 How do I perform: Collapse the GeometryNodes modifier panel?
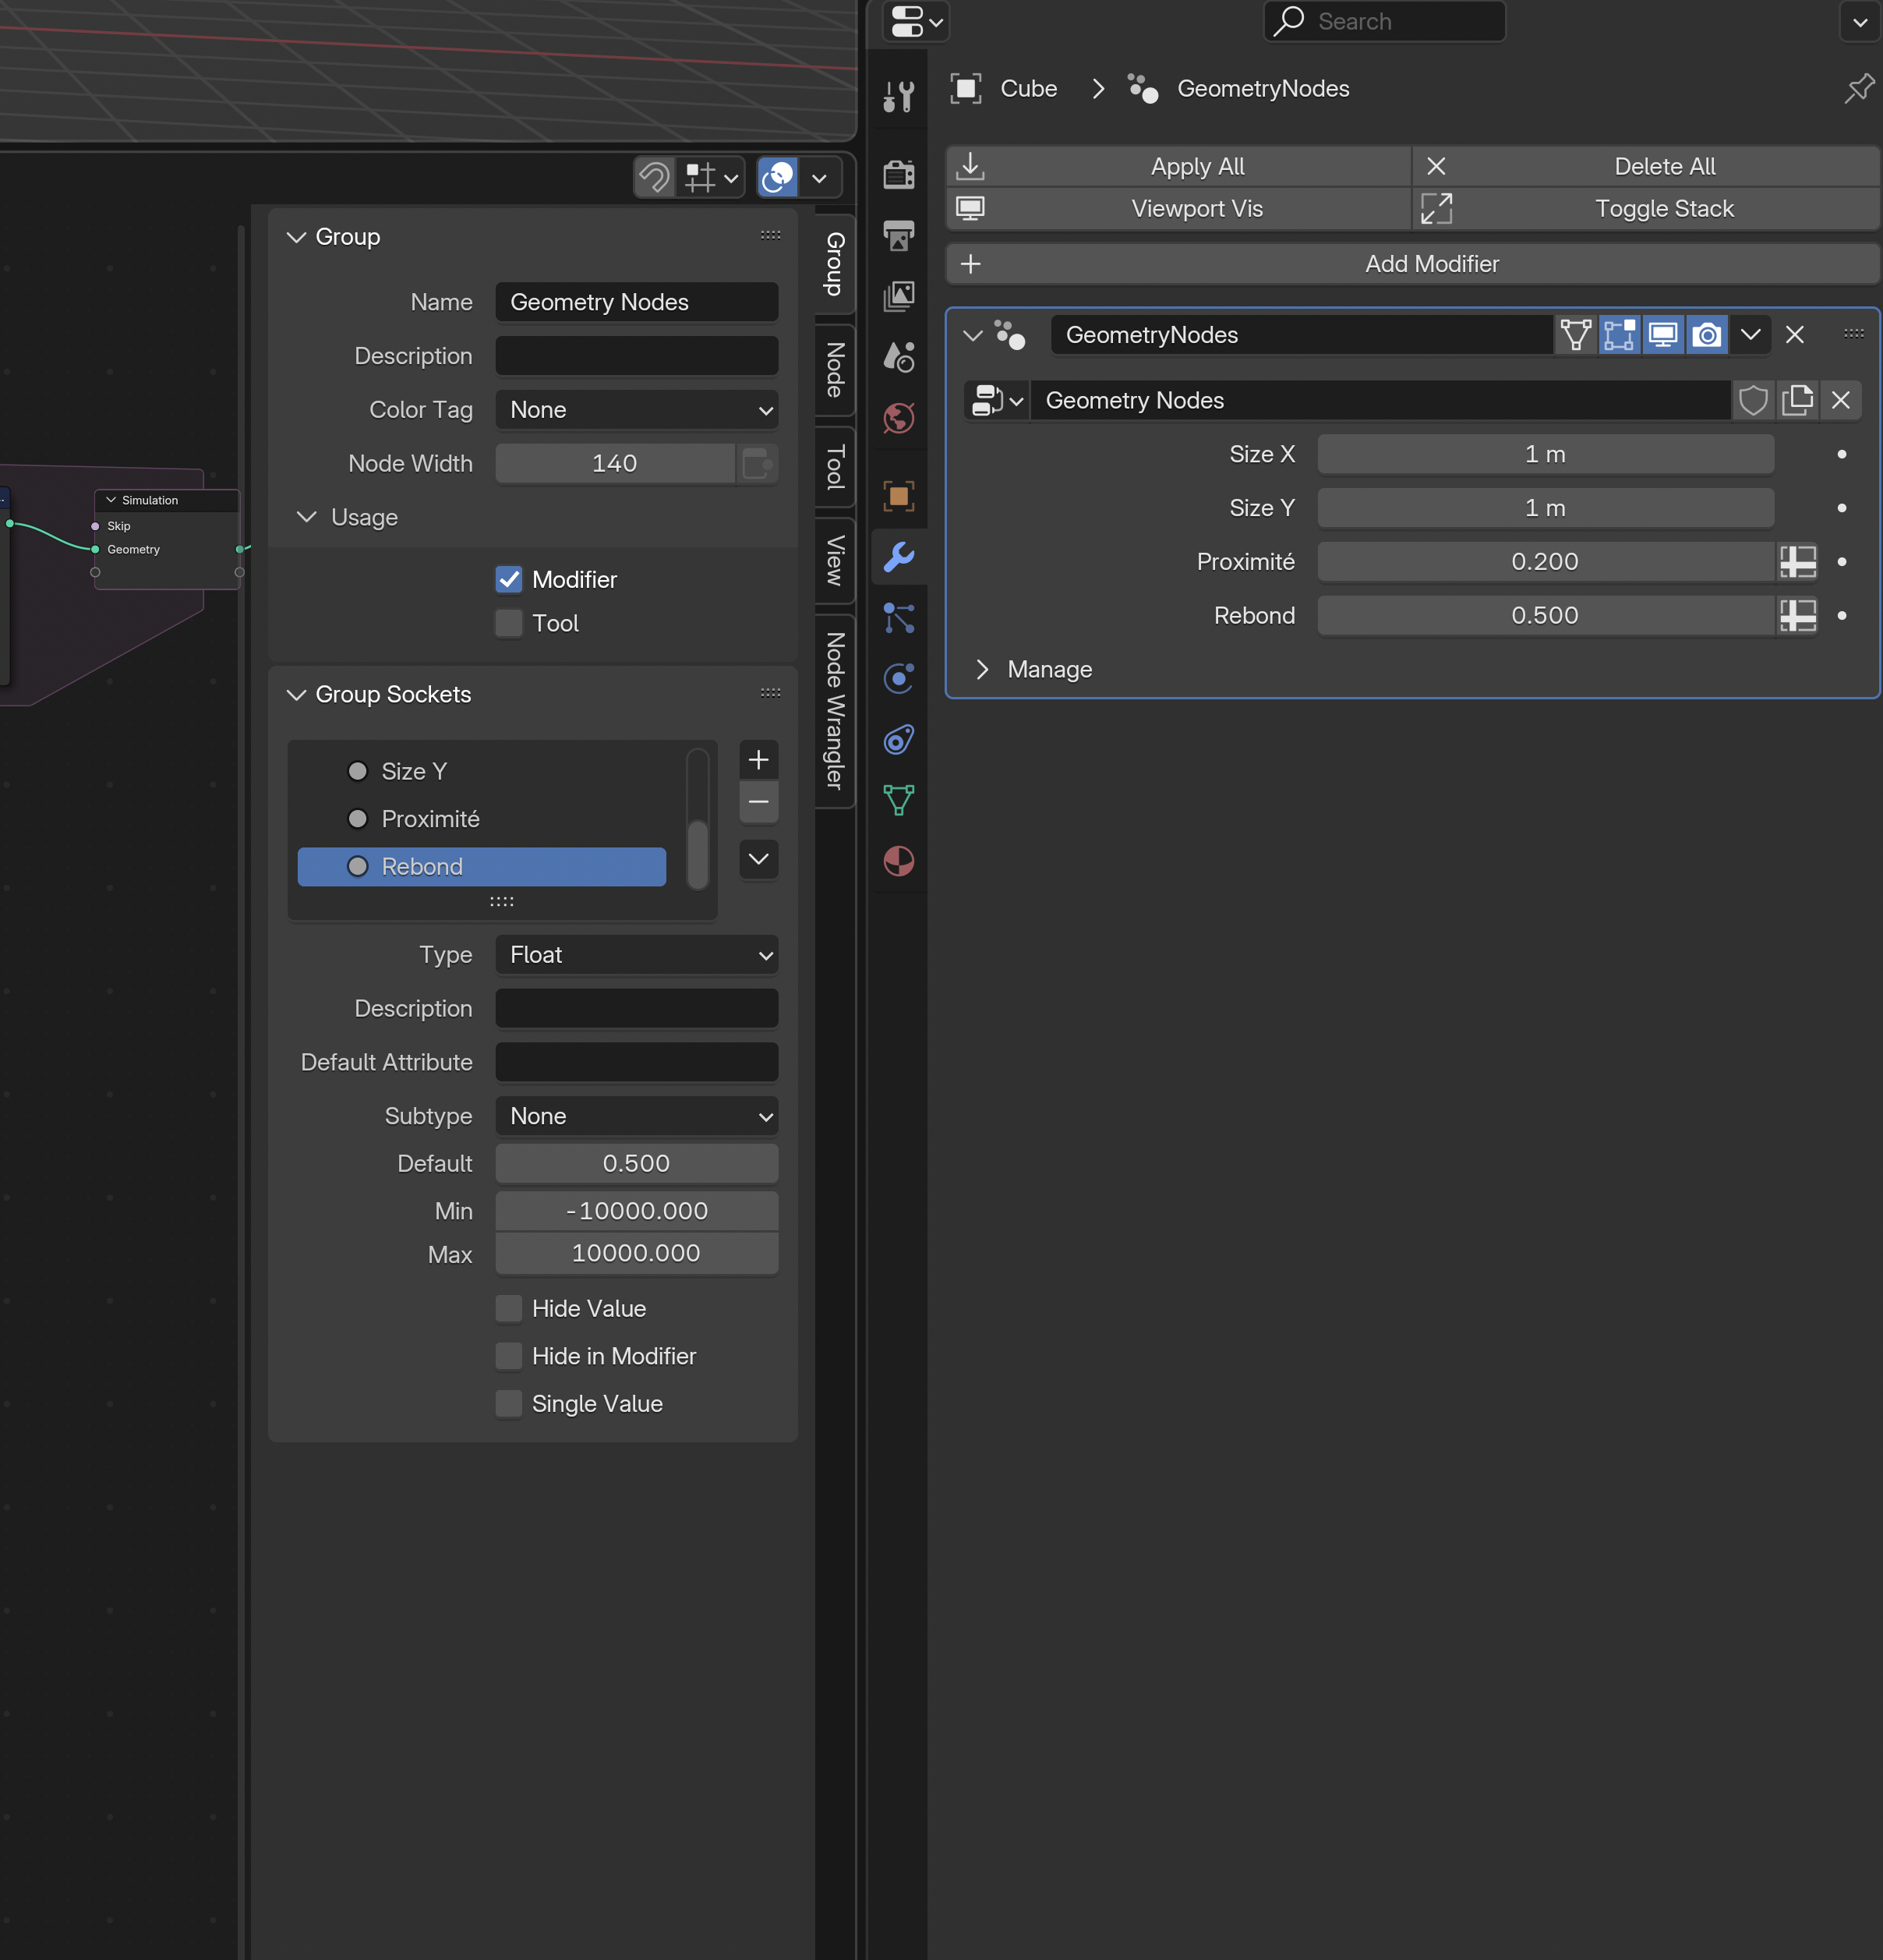coord(973,335)
